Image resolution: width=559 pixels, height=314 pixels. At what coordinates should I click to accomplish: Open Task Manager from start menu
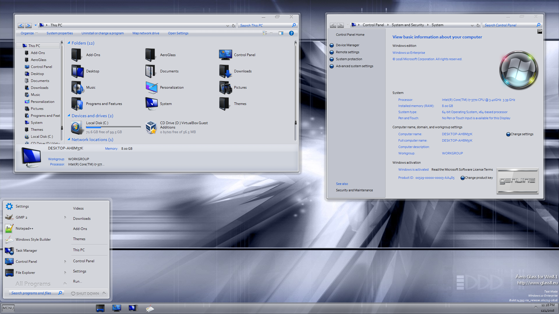26,251
